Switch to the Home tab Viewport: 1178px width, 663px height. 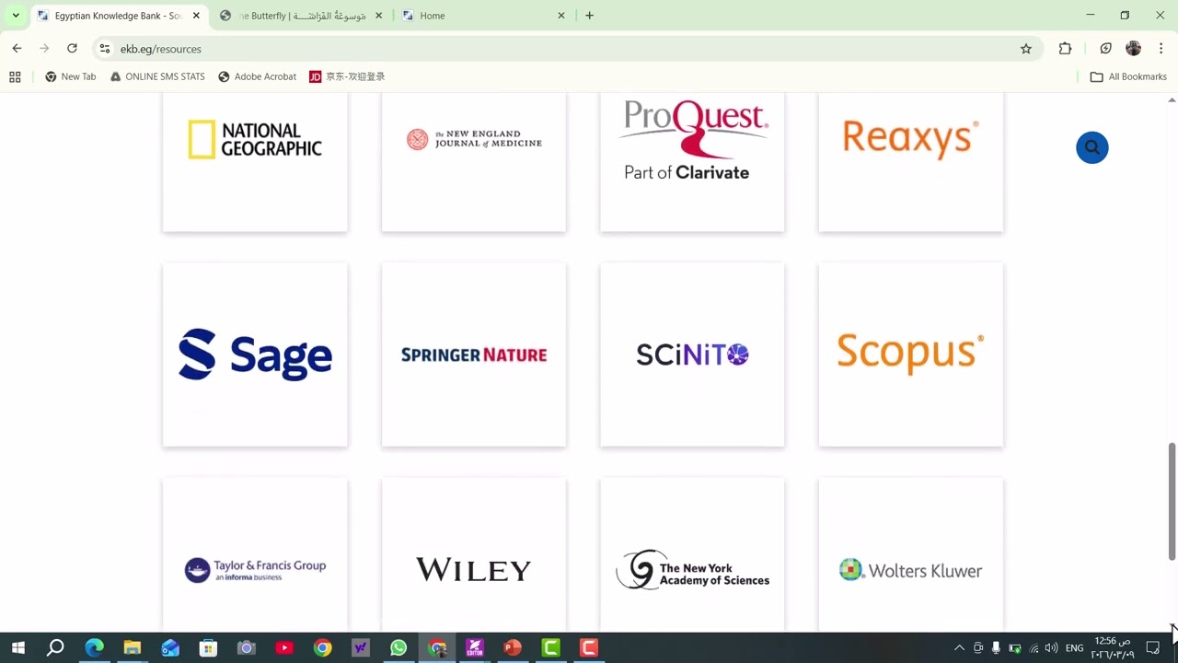tap(483, 16)
